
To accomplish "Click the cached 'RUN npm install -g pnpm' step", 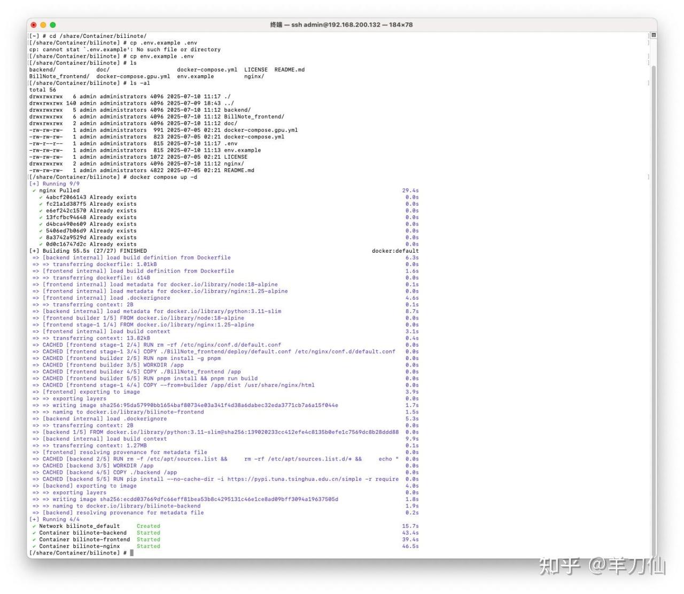I will click(x=127, y=358).
